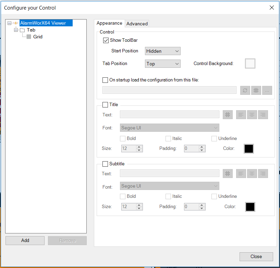Check Bold in Title section

(x=123, y=139)
